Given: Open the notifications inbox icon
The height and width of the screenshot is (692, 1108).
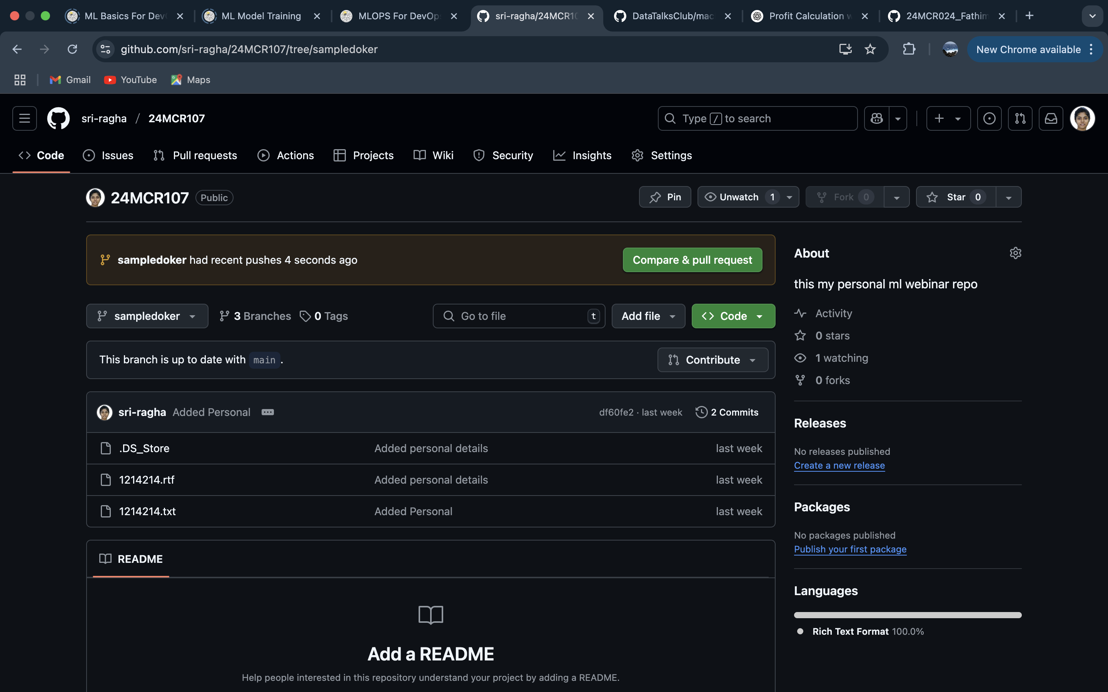Looking at the screenshot, I should coord(1051,118).
